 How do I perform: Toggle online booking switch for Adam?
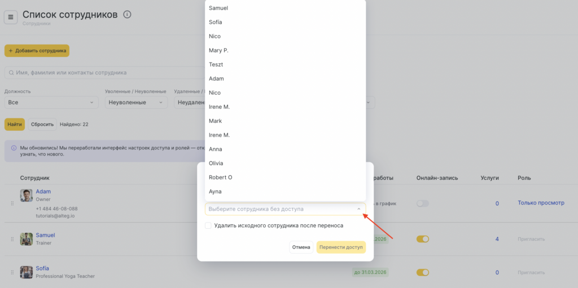422,203
